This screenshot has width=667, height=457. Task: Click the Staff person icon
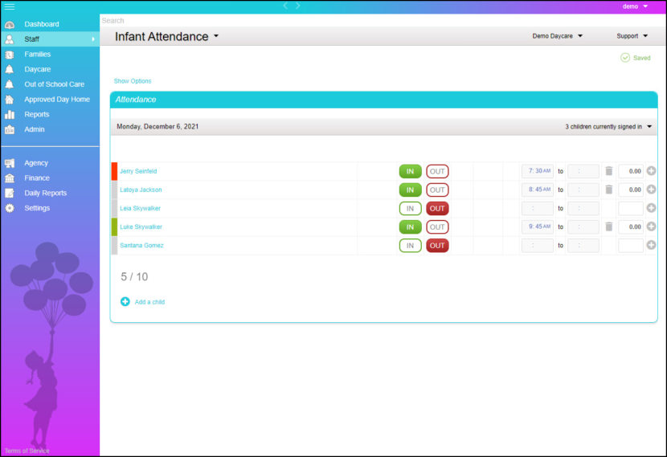point(10,39)
